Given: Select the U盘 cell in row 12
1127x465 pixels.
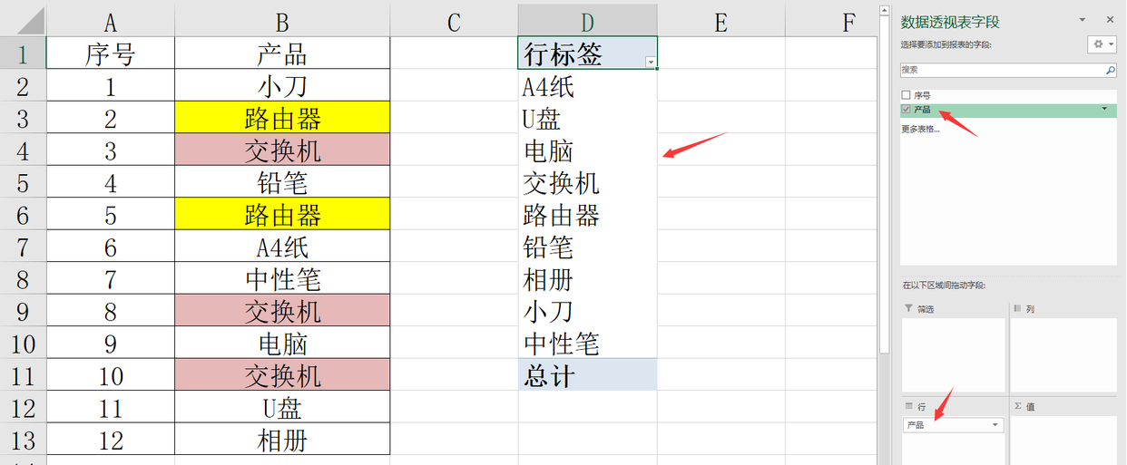Looking at the screenshot, I should (x=282, y=408).
